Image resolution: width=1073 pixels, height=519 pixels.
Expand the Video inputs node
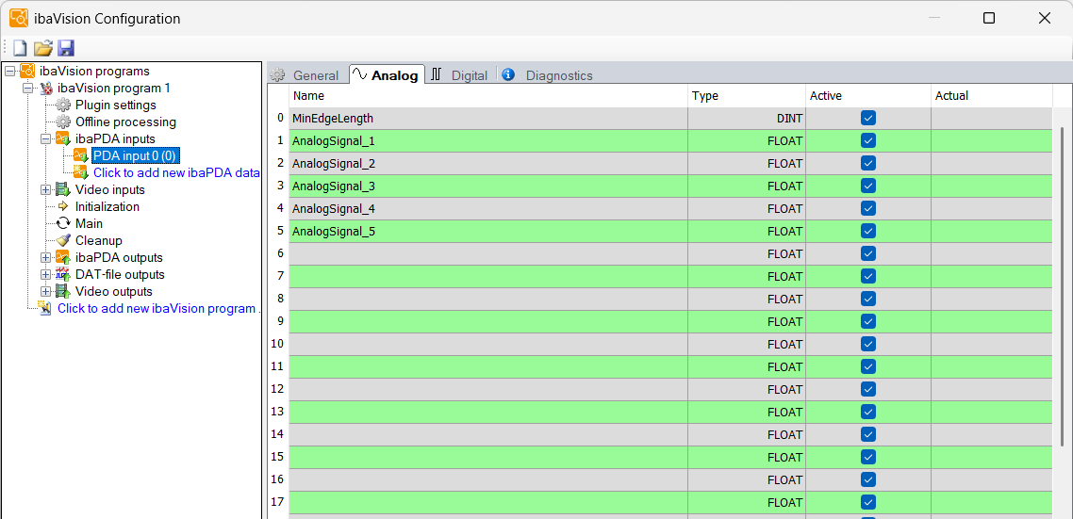click(x=46, y=189)
